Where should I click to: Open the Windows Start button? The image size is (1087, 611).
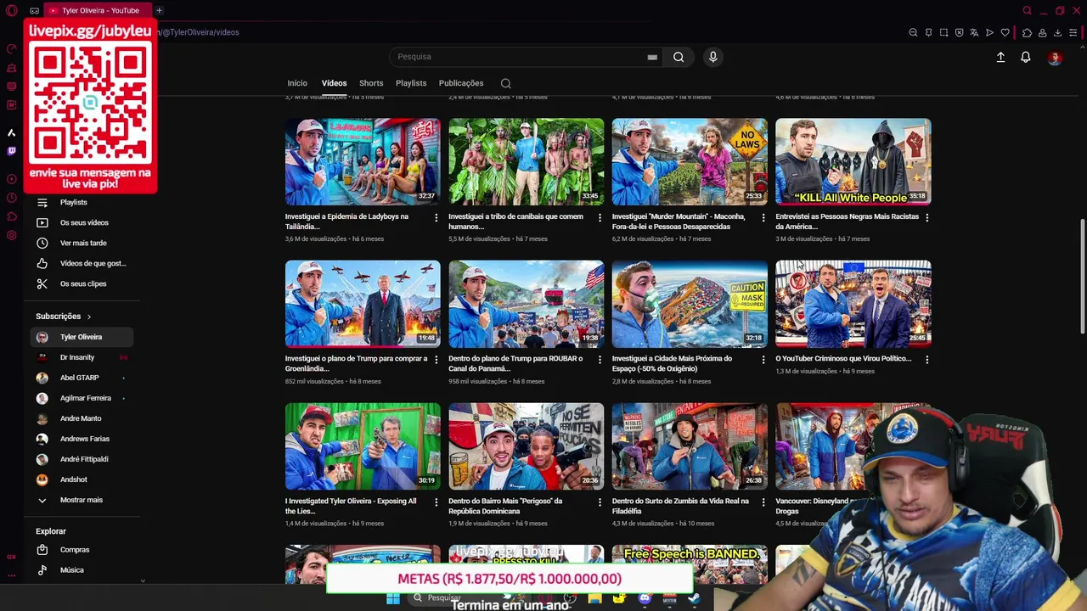click(393, 599)
